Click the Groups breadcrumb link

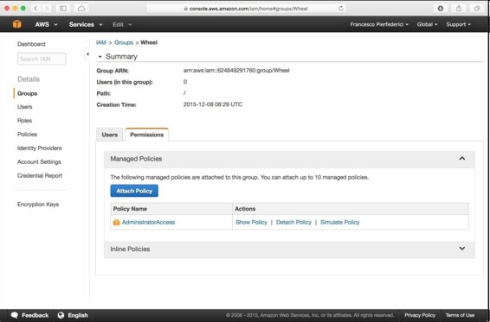tap(124, 42)
